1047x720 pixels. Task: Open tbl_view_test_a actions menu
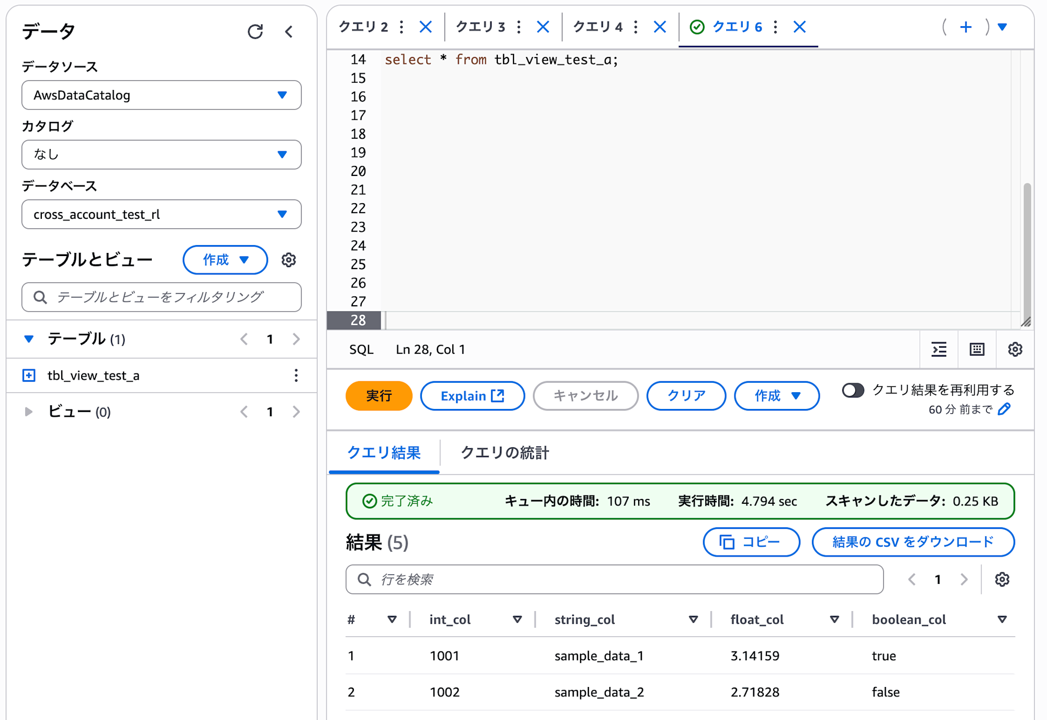pos(296,375)
